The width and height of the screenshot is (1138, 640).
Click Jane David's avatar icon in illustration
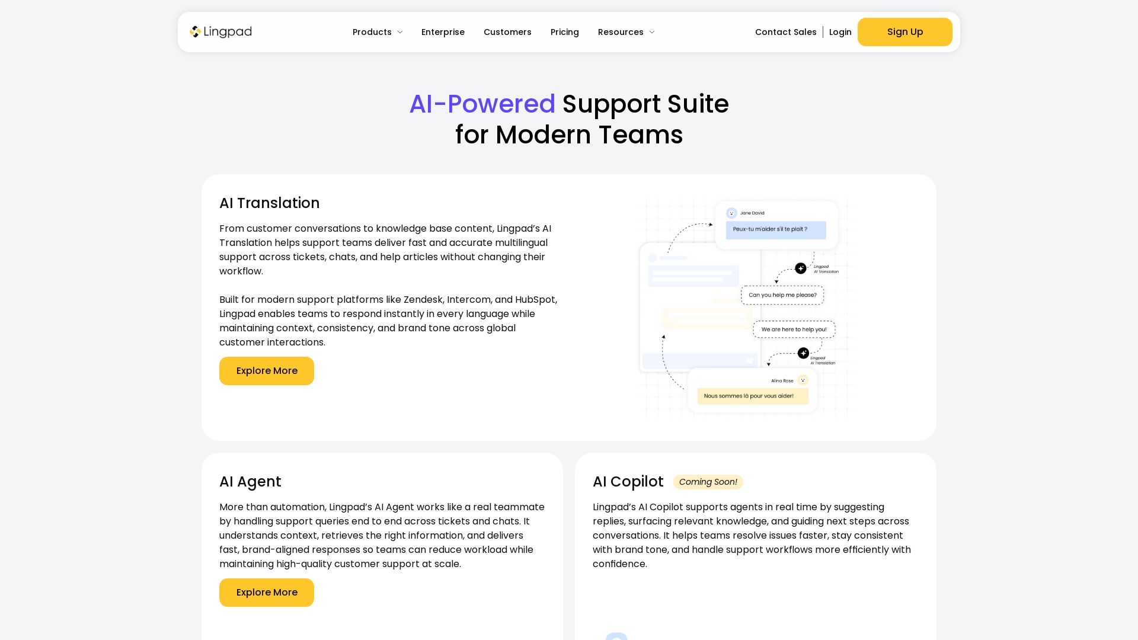(731, 213)
